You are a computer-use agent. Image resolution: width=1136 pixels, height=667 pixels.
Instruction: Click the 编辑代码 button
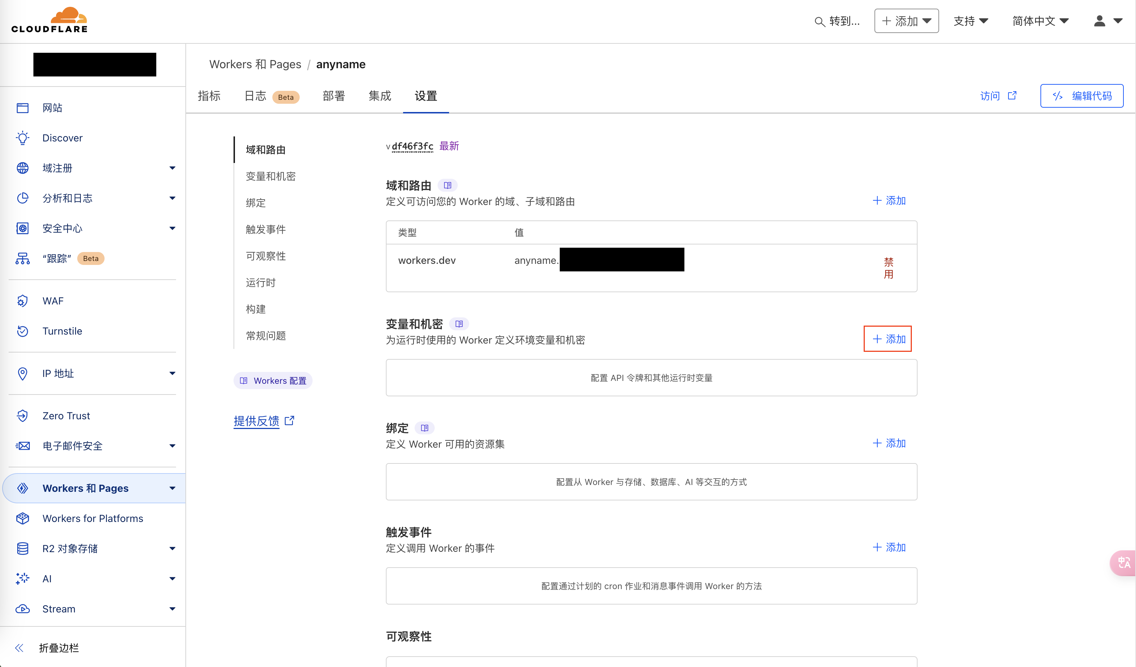(x=1081, y=96)
